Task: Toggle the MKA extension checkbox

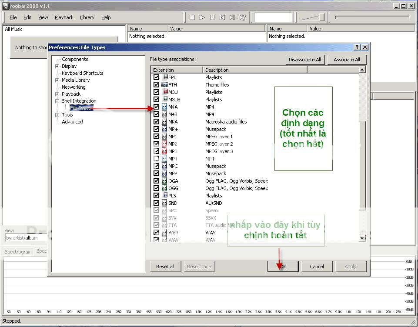Action: tap(157, 122)
